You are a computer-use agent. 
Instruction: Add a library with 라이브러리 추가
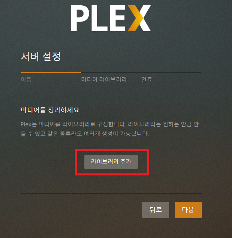point(111,162)
